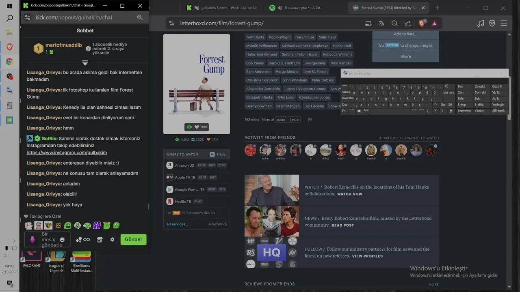Open Windows Start menu

[x=10, y=6]
